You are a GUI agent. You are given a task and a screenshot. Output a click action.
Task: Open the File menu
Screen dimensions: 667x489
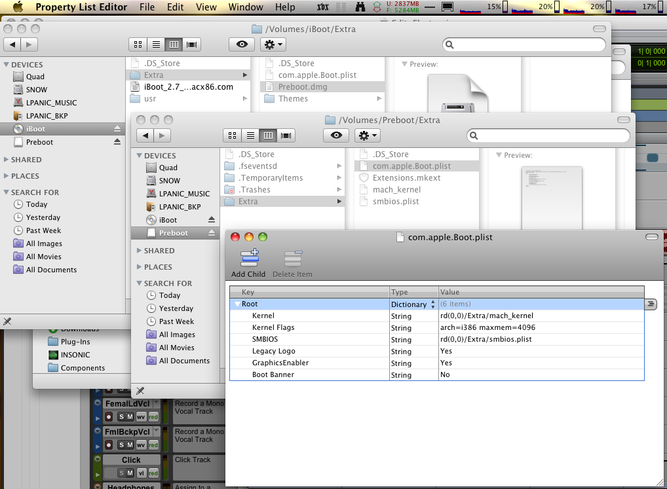point(147,7)
